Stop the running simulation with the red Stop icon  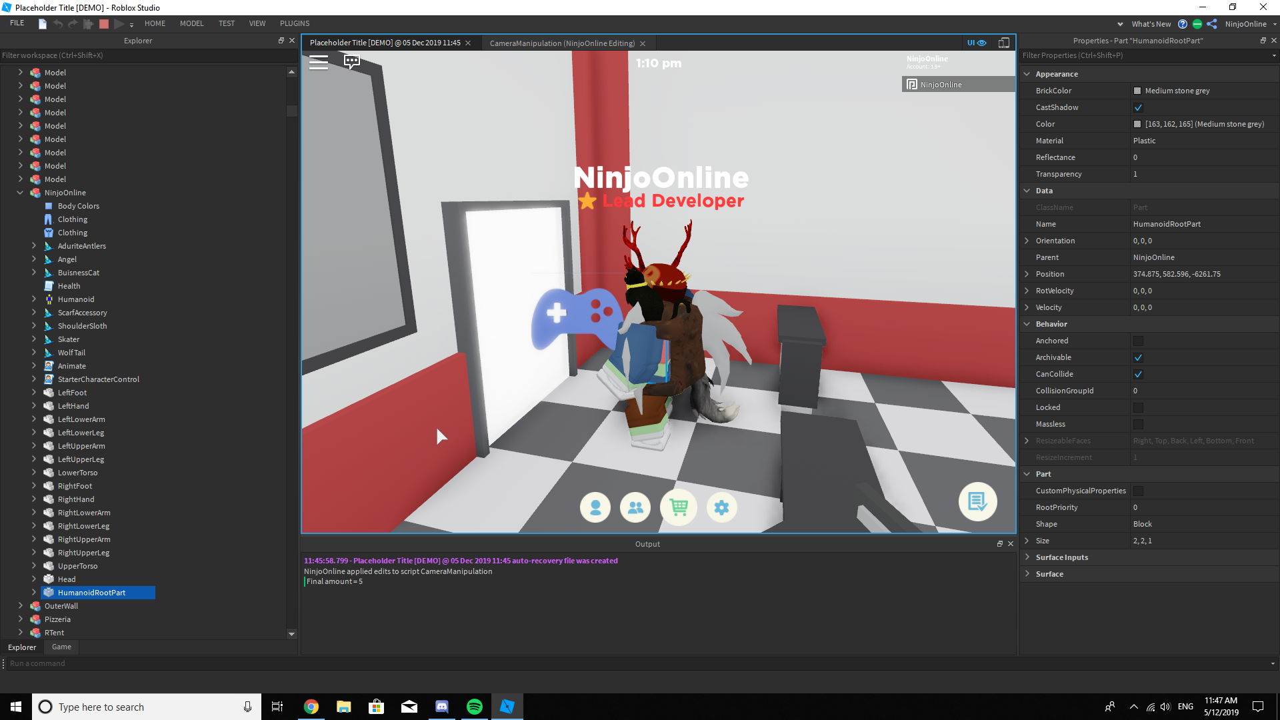click(103, 23)
